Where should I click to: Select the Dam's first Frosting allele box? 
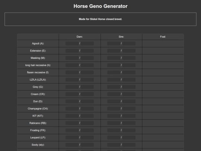(x=72, y=130)
